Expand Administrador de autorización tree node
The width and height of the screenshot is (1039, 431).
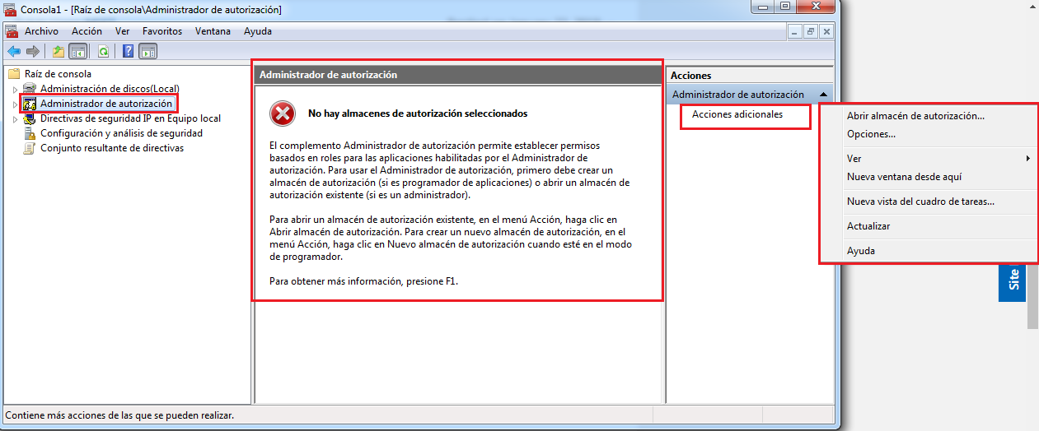point(15,104)
